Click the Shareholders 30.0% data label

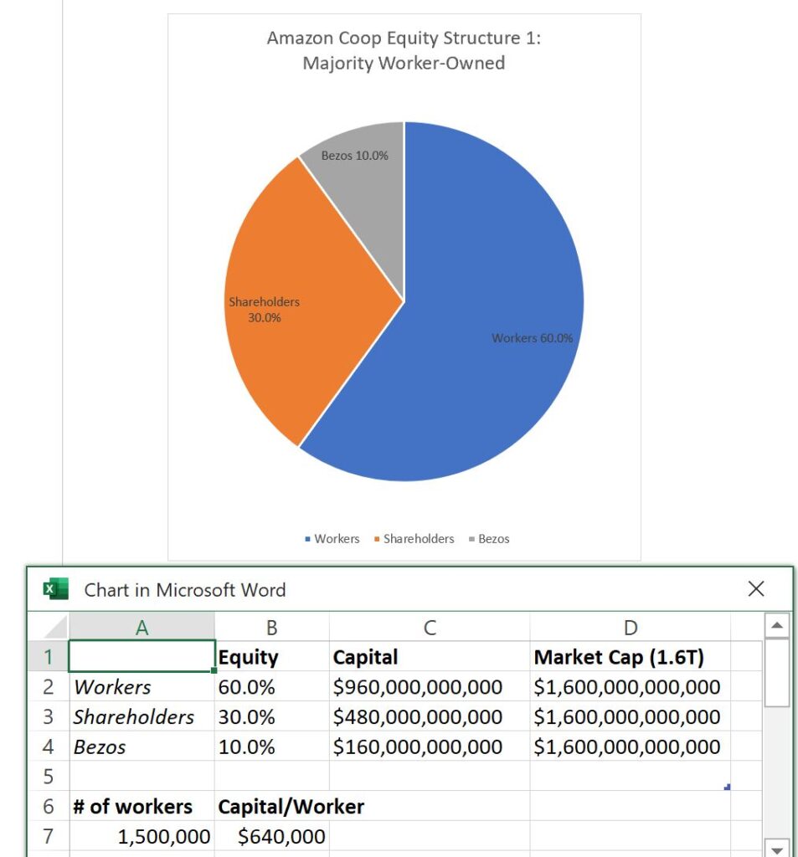coord(264,310)
